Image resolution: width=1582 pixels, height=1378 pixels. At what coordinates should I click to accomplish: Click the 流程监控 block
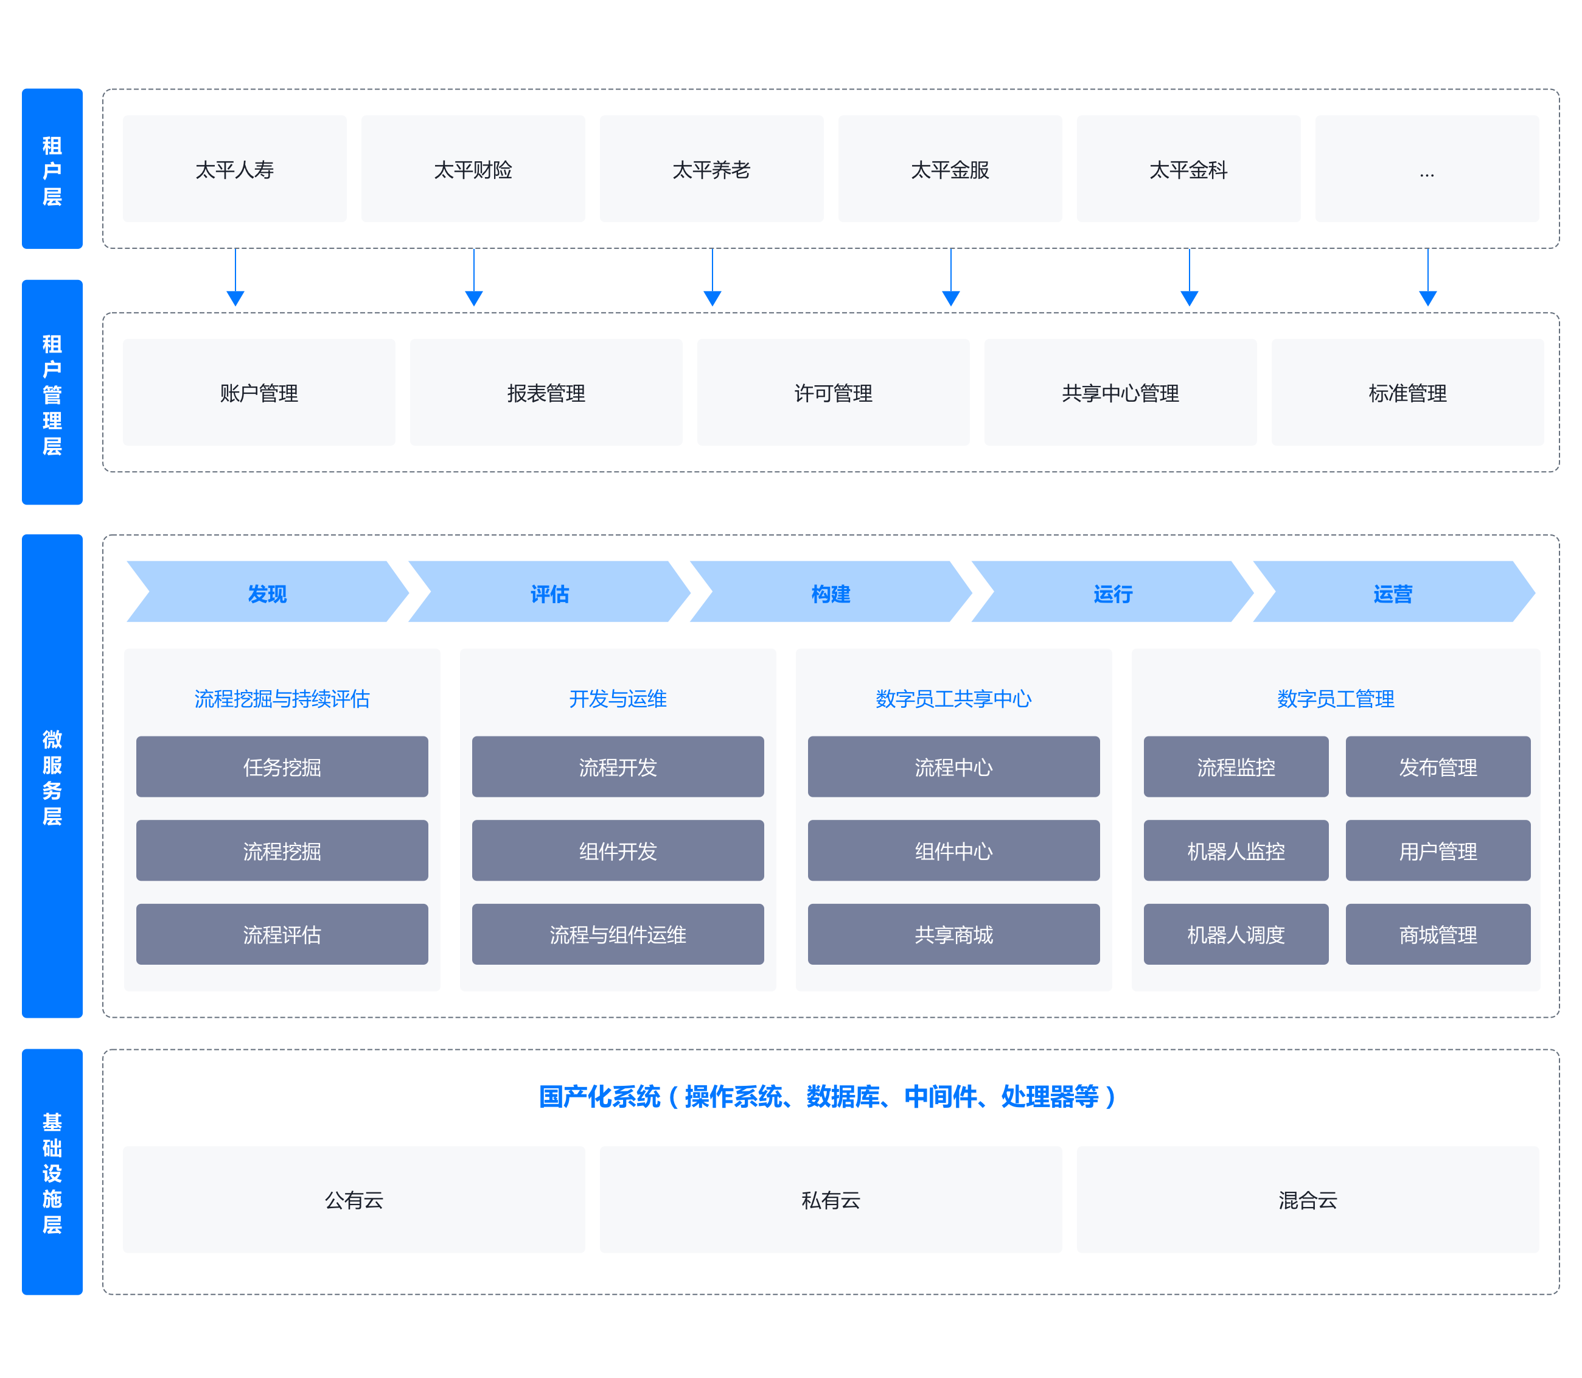tap(1236, 767)
